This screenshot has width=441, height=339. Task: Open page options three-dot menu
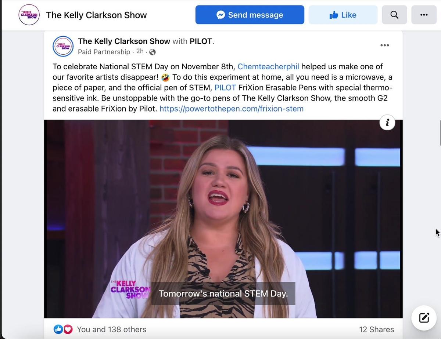[x=424, y=15]
